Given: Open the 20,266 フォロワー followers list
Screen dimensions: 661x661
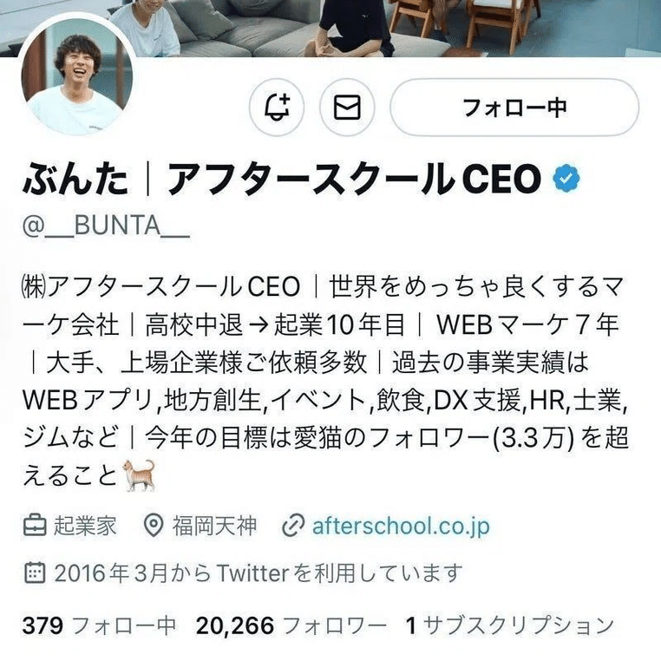Looking at the screenshot, I should pyautogui.click(x=291, y=625).
